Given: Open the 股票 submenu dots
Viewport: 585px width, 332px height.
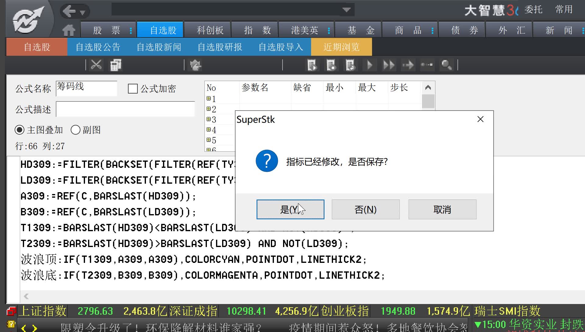Looking at the screenshot, I should pos(131,30).
